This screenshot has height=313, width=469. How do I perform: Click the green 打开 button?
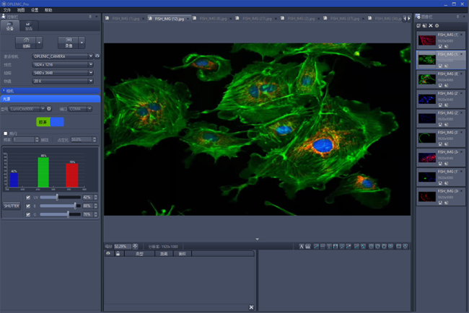(43, 122)
